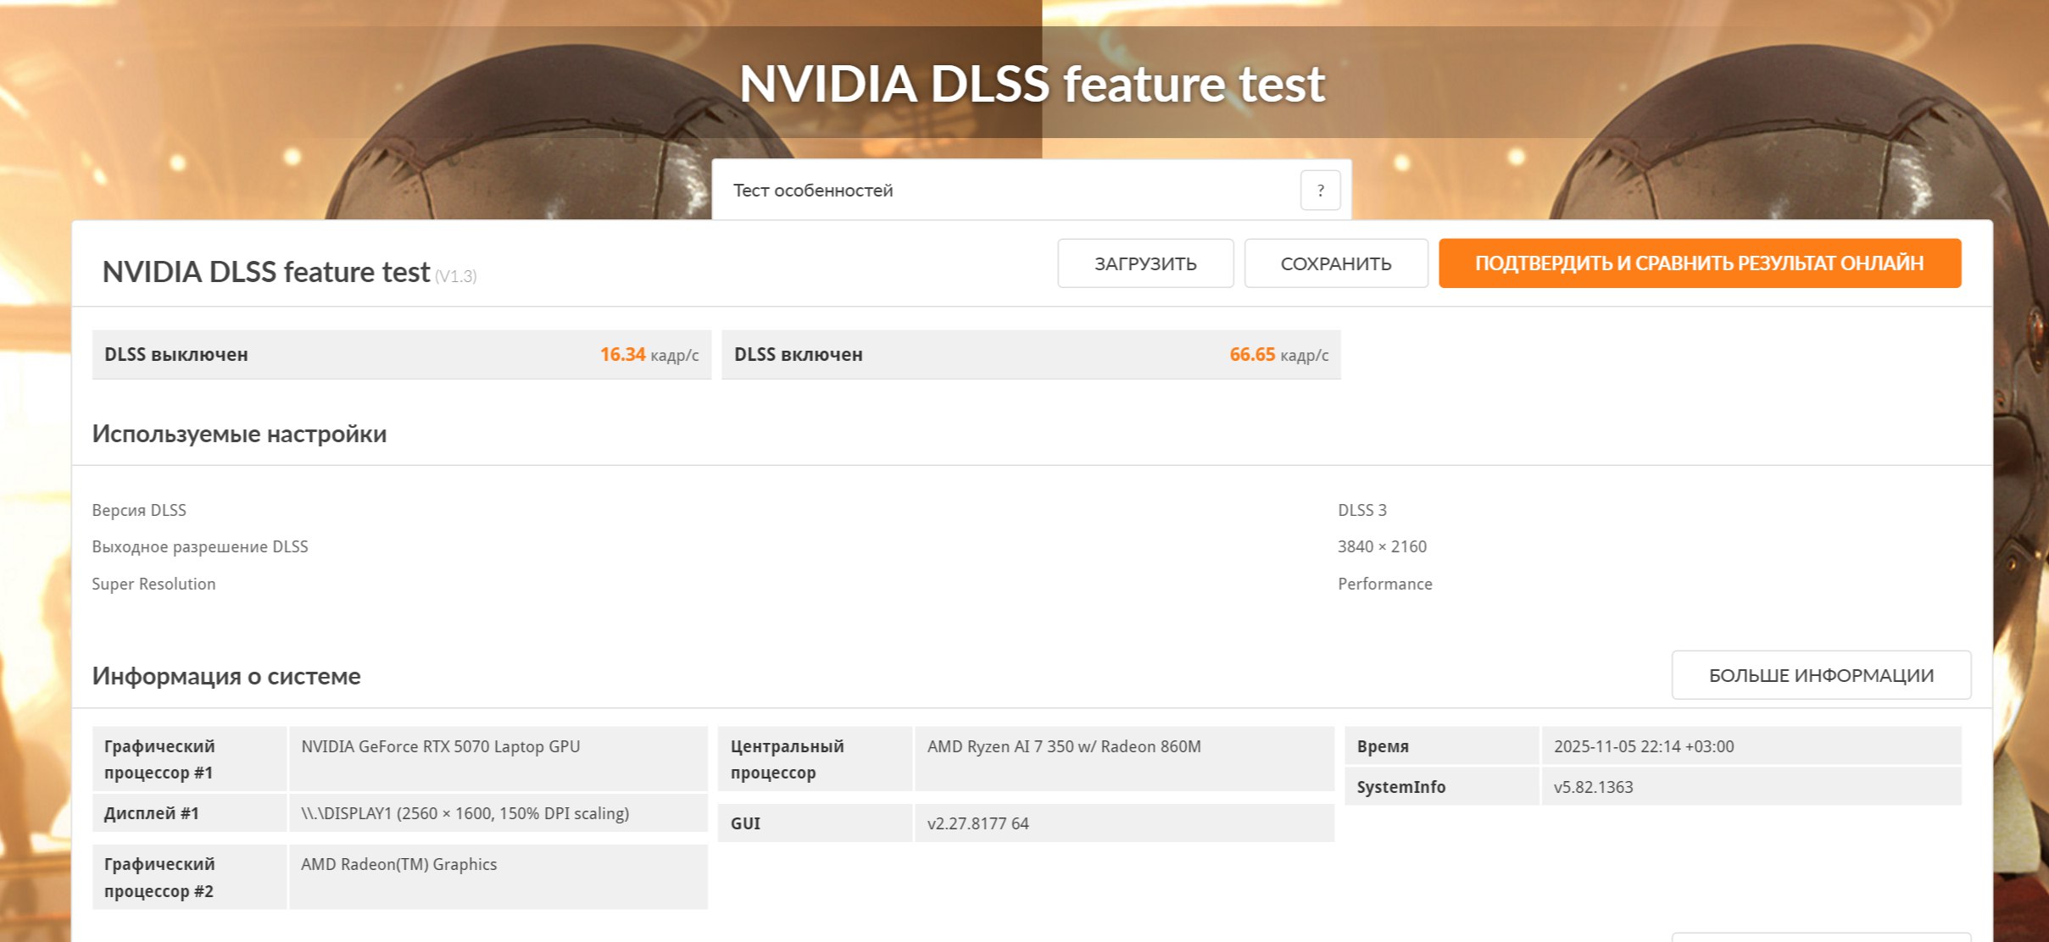Click the AMD Radeon(TM) Graphics entry
This screenshot has height=942, width=2049.
pyautogui.click(x=398, y=864)
